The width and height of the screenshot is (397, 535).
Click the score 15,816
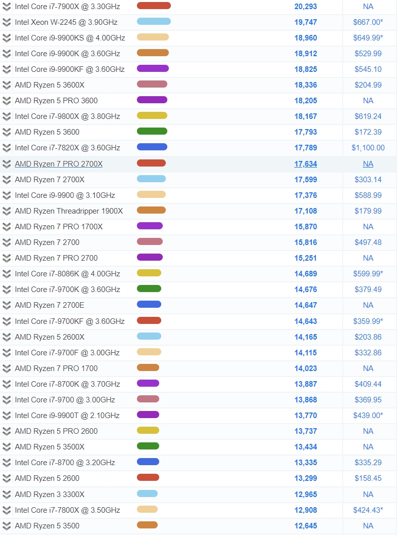pos(306,242)
